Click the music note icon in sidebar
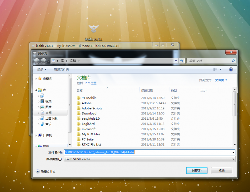250x192 pixels. [42, 124]
